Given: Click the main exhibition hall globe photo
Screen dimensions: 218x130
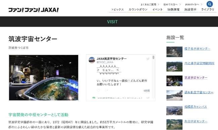Looking at the screenshot, I should (44, 78).
